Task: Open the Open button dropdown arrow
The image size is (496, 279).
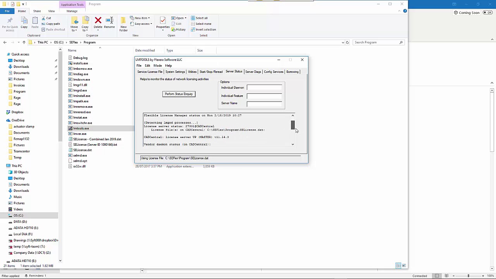Action: point(186,18)
